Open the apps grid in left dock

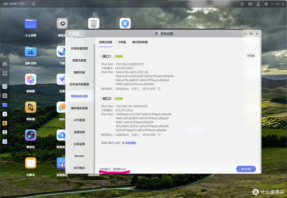pyautogui.click(x=5, y=74)
